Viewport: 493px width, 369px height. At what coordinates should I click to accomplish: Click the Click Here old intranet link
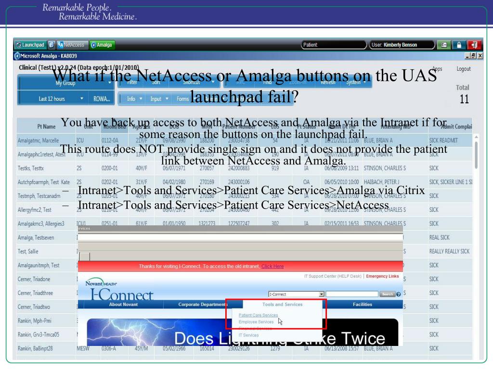[272, 266]
